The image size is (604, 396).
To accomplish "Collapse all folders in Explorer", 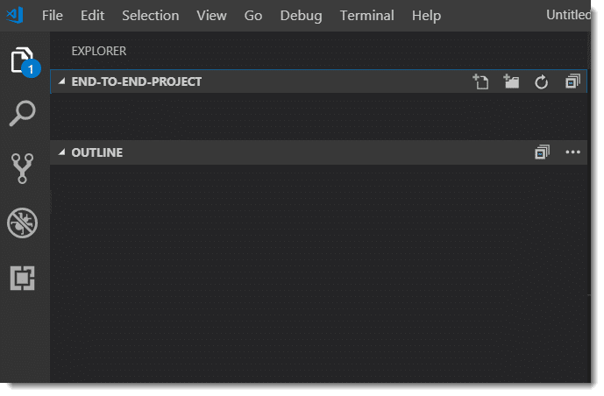I will click(572, 81).
